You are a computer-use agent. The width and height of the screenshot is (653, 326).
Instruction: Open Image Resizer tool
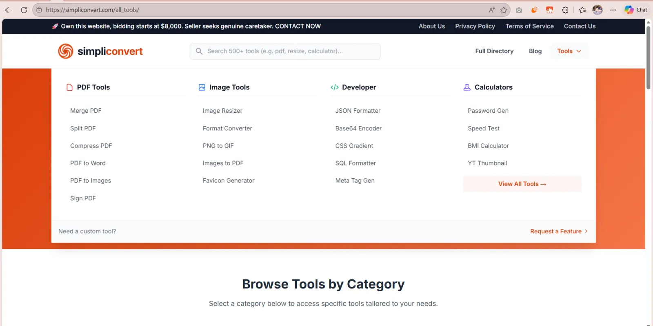(x=222, y=111)
